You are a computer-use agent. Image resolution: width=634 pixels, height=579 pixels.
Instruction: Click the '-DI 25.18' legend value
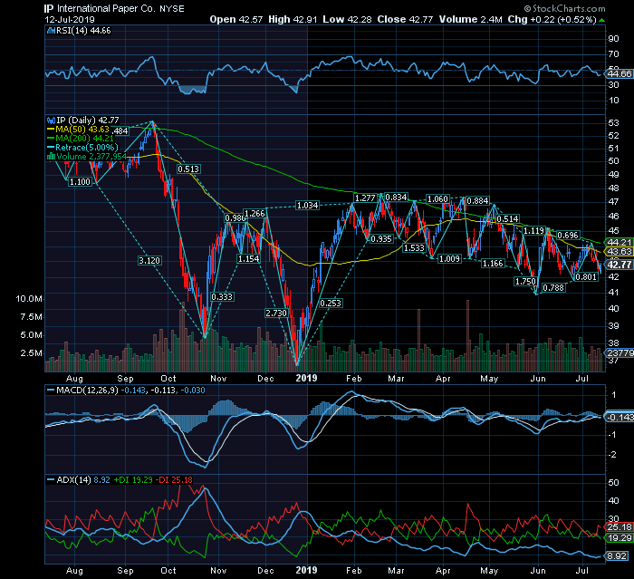click(175, 480)
